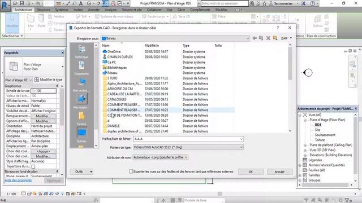
Task: Select the Text 'A' tool in quick access toolbar
Action: click(x=81, y=3)
